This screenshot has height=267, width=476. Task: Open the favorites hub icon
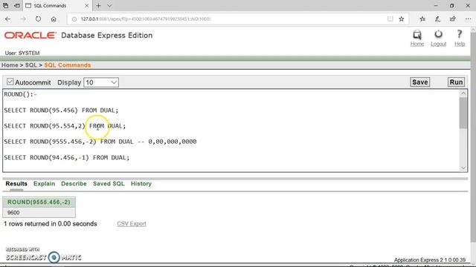pos(422,19)
